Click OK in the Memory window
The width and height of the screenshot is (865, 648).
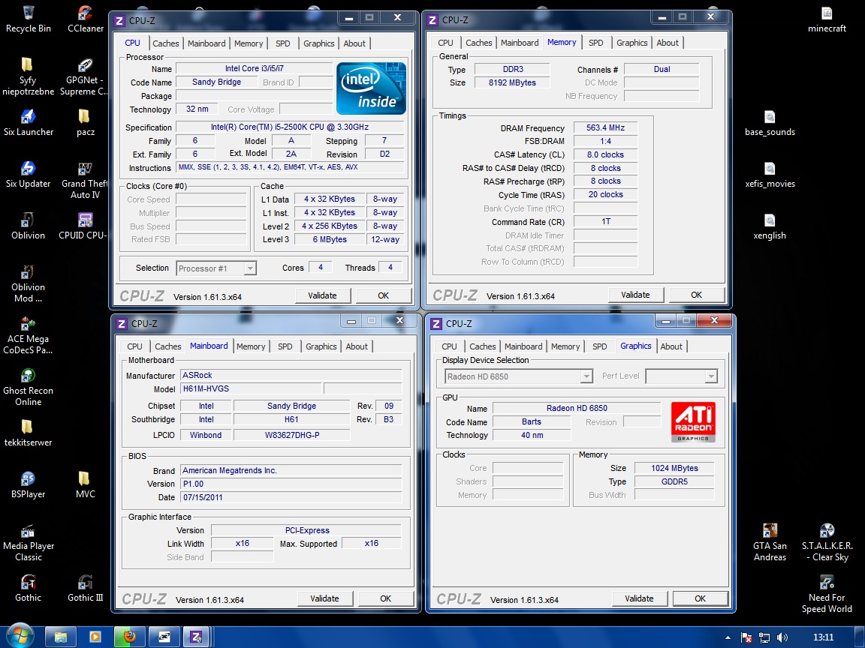(696, 295)
